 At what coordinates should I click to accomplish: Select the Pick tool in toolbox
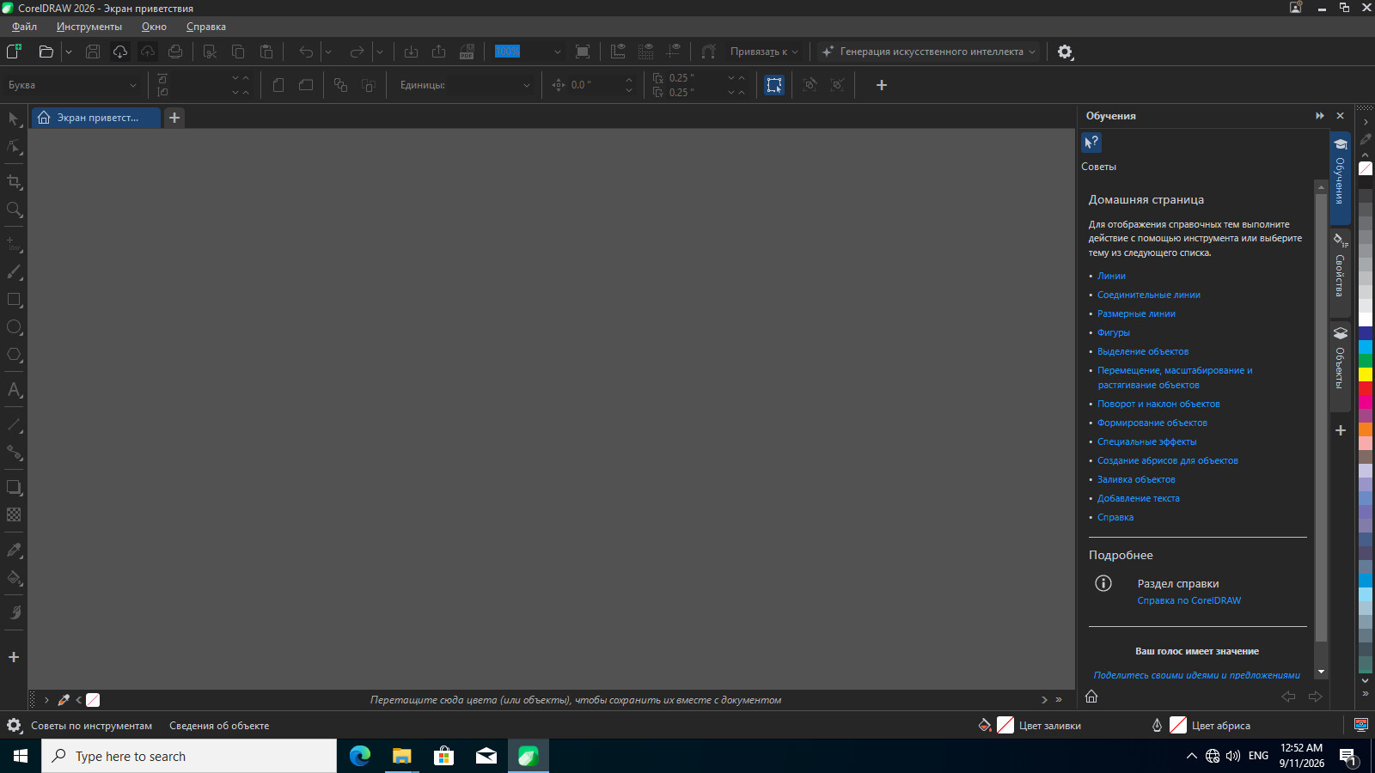click(14, 119)
